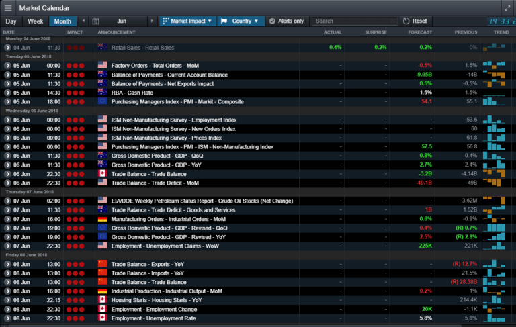Click the Australia flag for Retail Sales
Screen dimensions: 516x327
102,47
